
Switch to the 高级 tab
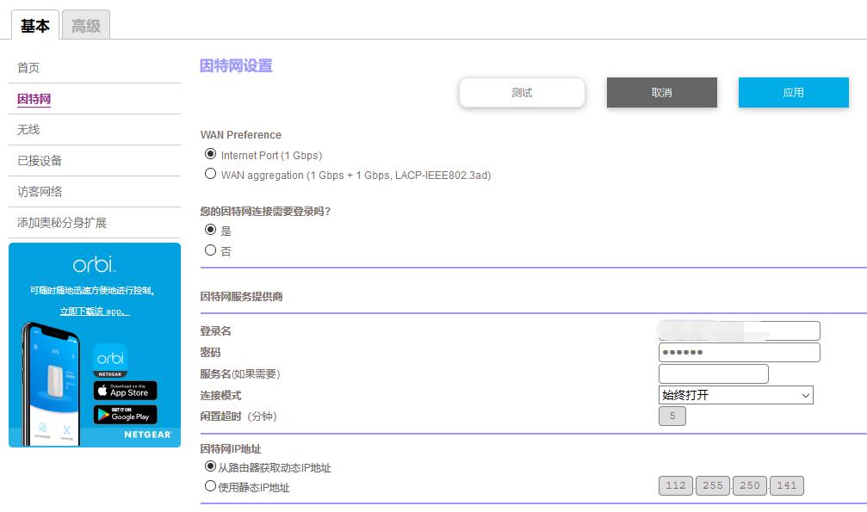coord(86,26)
